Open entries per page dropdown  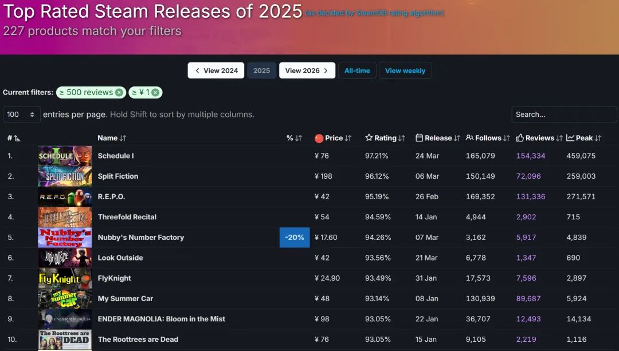click(22, 115)
